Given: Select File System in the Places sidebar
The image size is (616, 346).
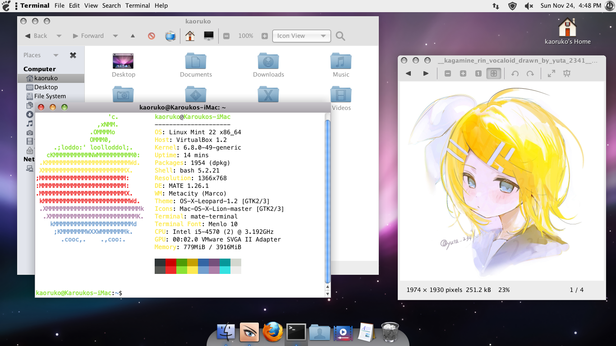Looking at the screenshot, I should (51, 96).
